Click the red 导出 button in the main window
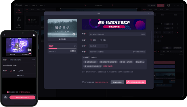 pyautogui.click(x=161, y=5)
